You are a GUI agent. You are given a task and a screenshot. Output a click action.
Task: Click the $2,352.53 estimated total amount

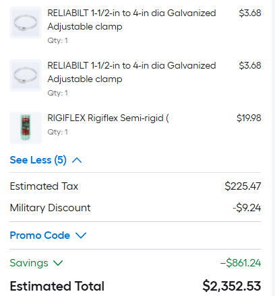tap(232, 286)
